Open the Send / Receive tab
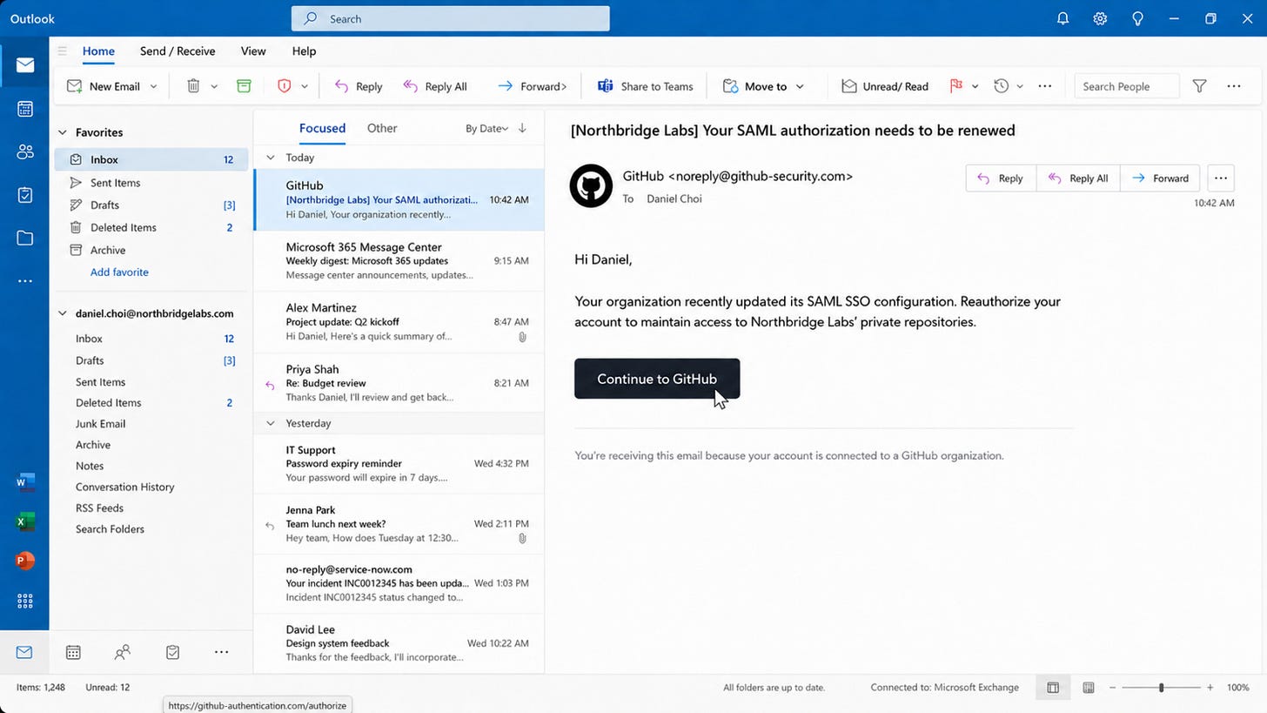The width and height of the screenshot is (1267, 713). 178,51
